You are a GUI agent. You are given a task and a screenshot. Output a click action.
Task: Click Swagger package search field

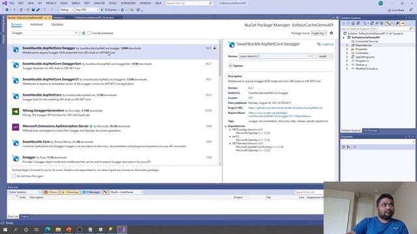(x=44, y=33)
